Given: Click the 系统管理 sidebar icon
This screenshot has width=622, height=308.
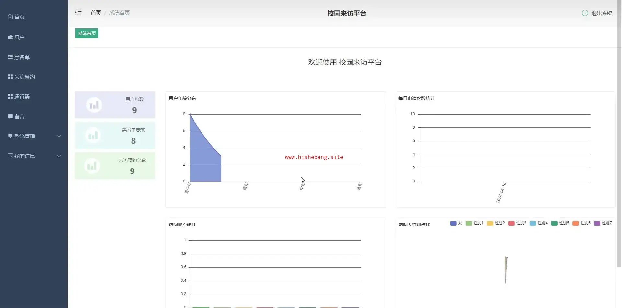Looking at the screenshot, I should [10, 136].
